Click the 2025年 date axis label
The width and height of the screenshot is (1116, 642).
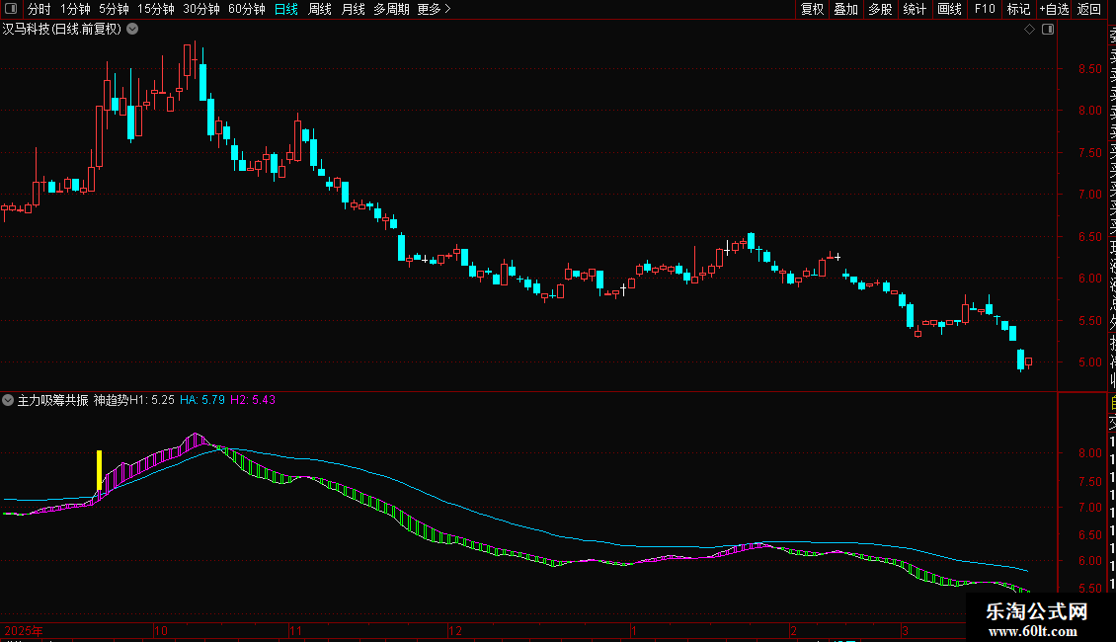24,630
